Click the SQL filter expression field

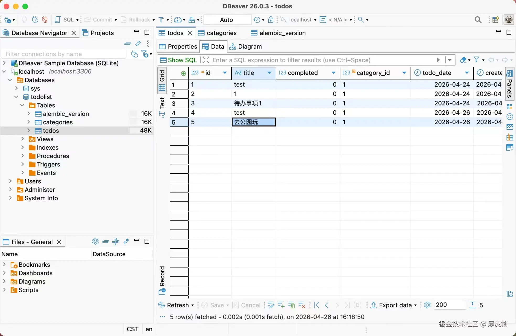[315, 60]
